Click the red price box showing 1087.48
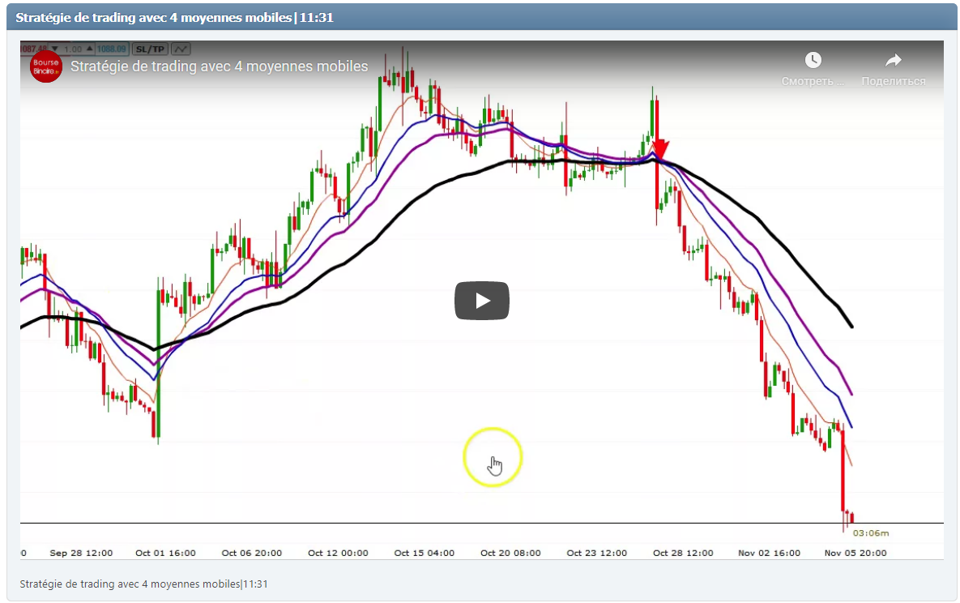 [34, 49]
